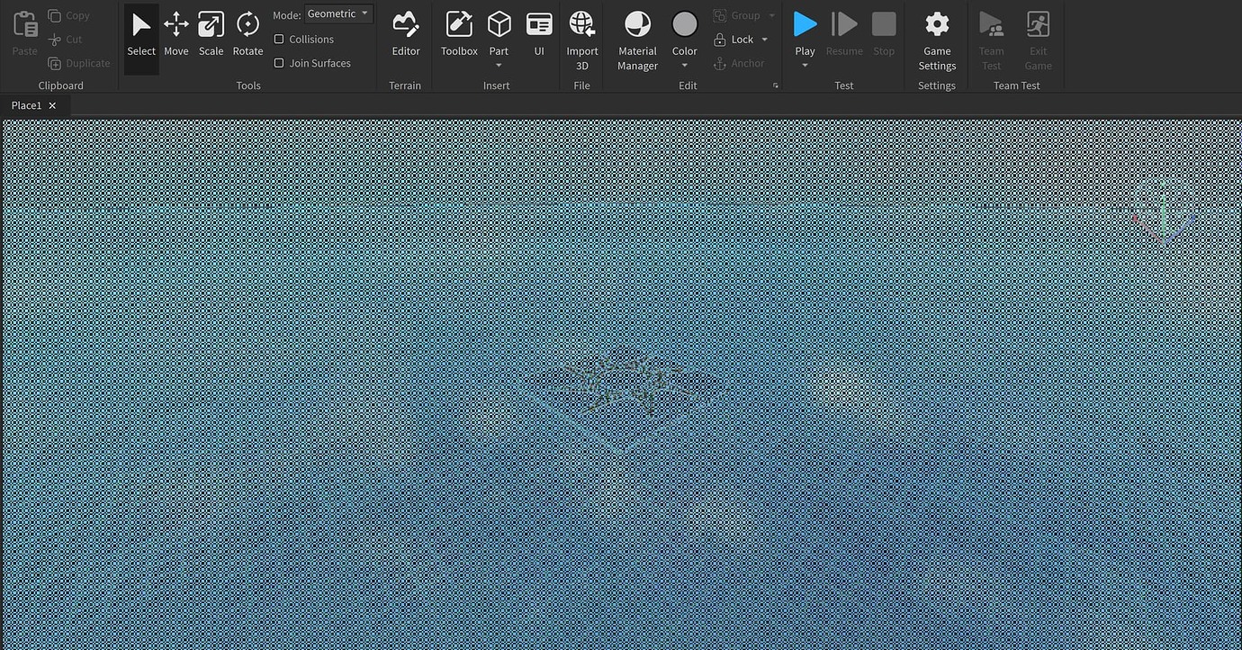Open the Edit section expand launcher
Image resolution: width=1242 pixels, height=650 pixels.
pyautogui.click(x=776, y=86)
